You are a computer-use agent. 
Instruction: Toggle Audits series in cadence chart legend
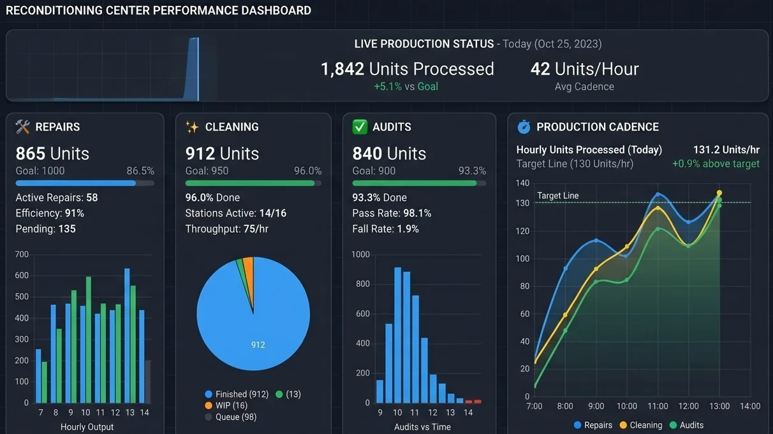tap(686, 425)
